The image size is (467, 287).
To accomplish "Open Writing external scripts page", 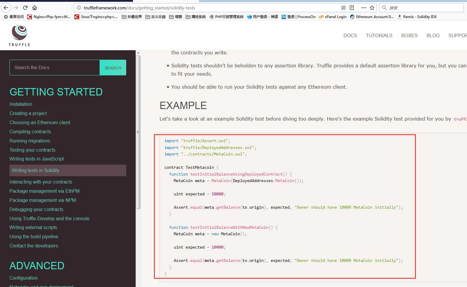I will tap(33, 227).
